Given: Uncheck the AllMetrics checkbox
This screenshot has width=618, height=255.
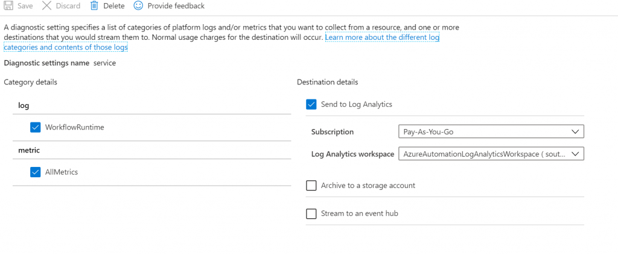Looking at the screenshot, I should point(36,172).
